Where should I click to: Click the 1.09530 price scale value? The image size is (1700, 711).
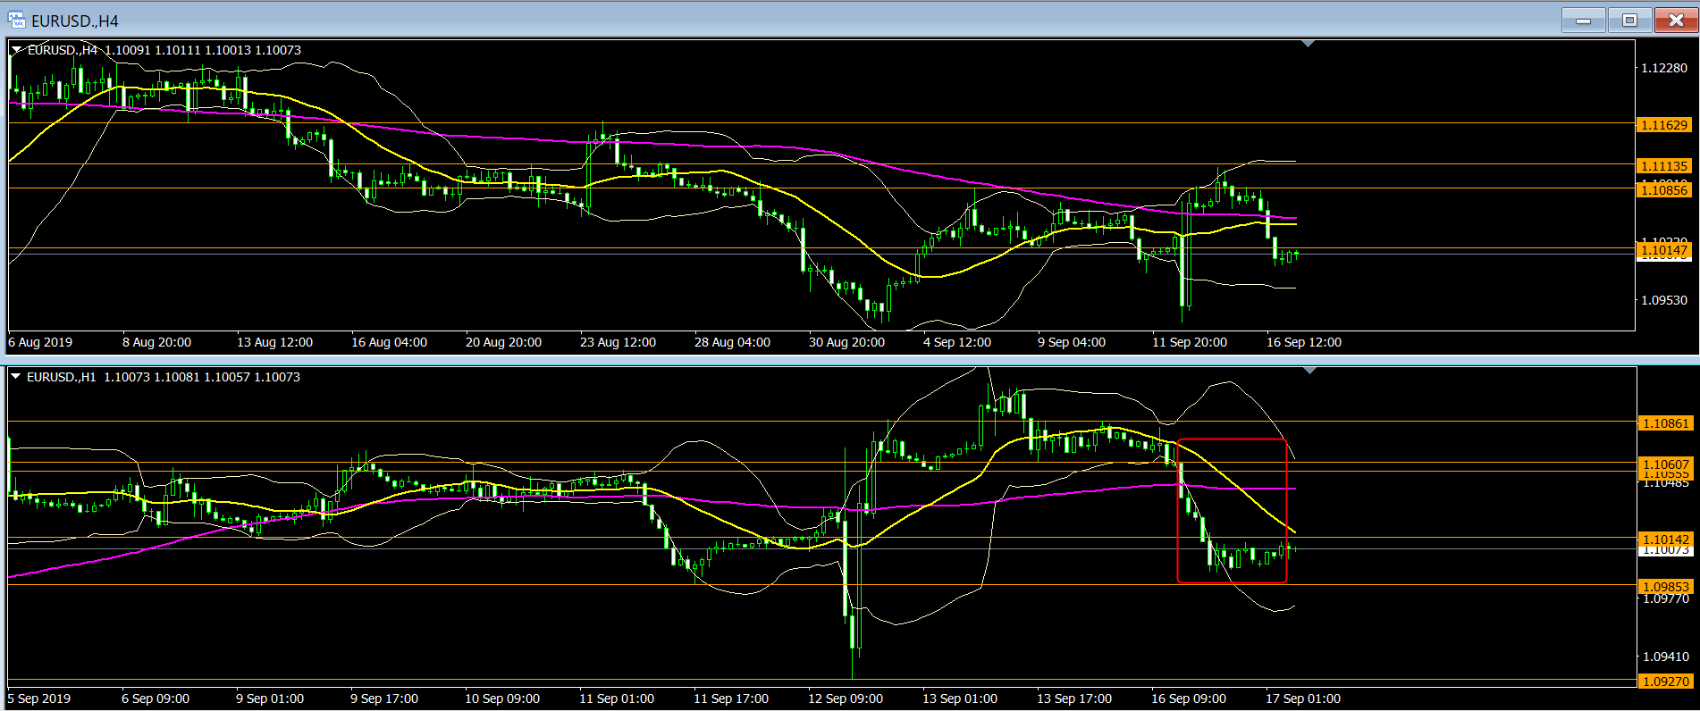pos(1664,300)
